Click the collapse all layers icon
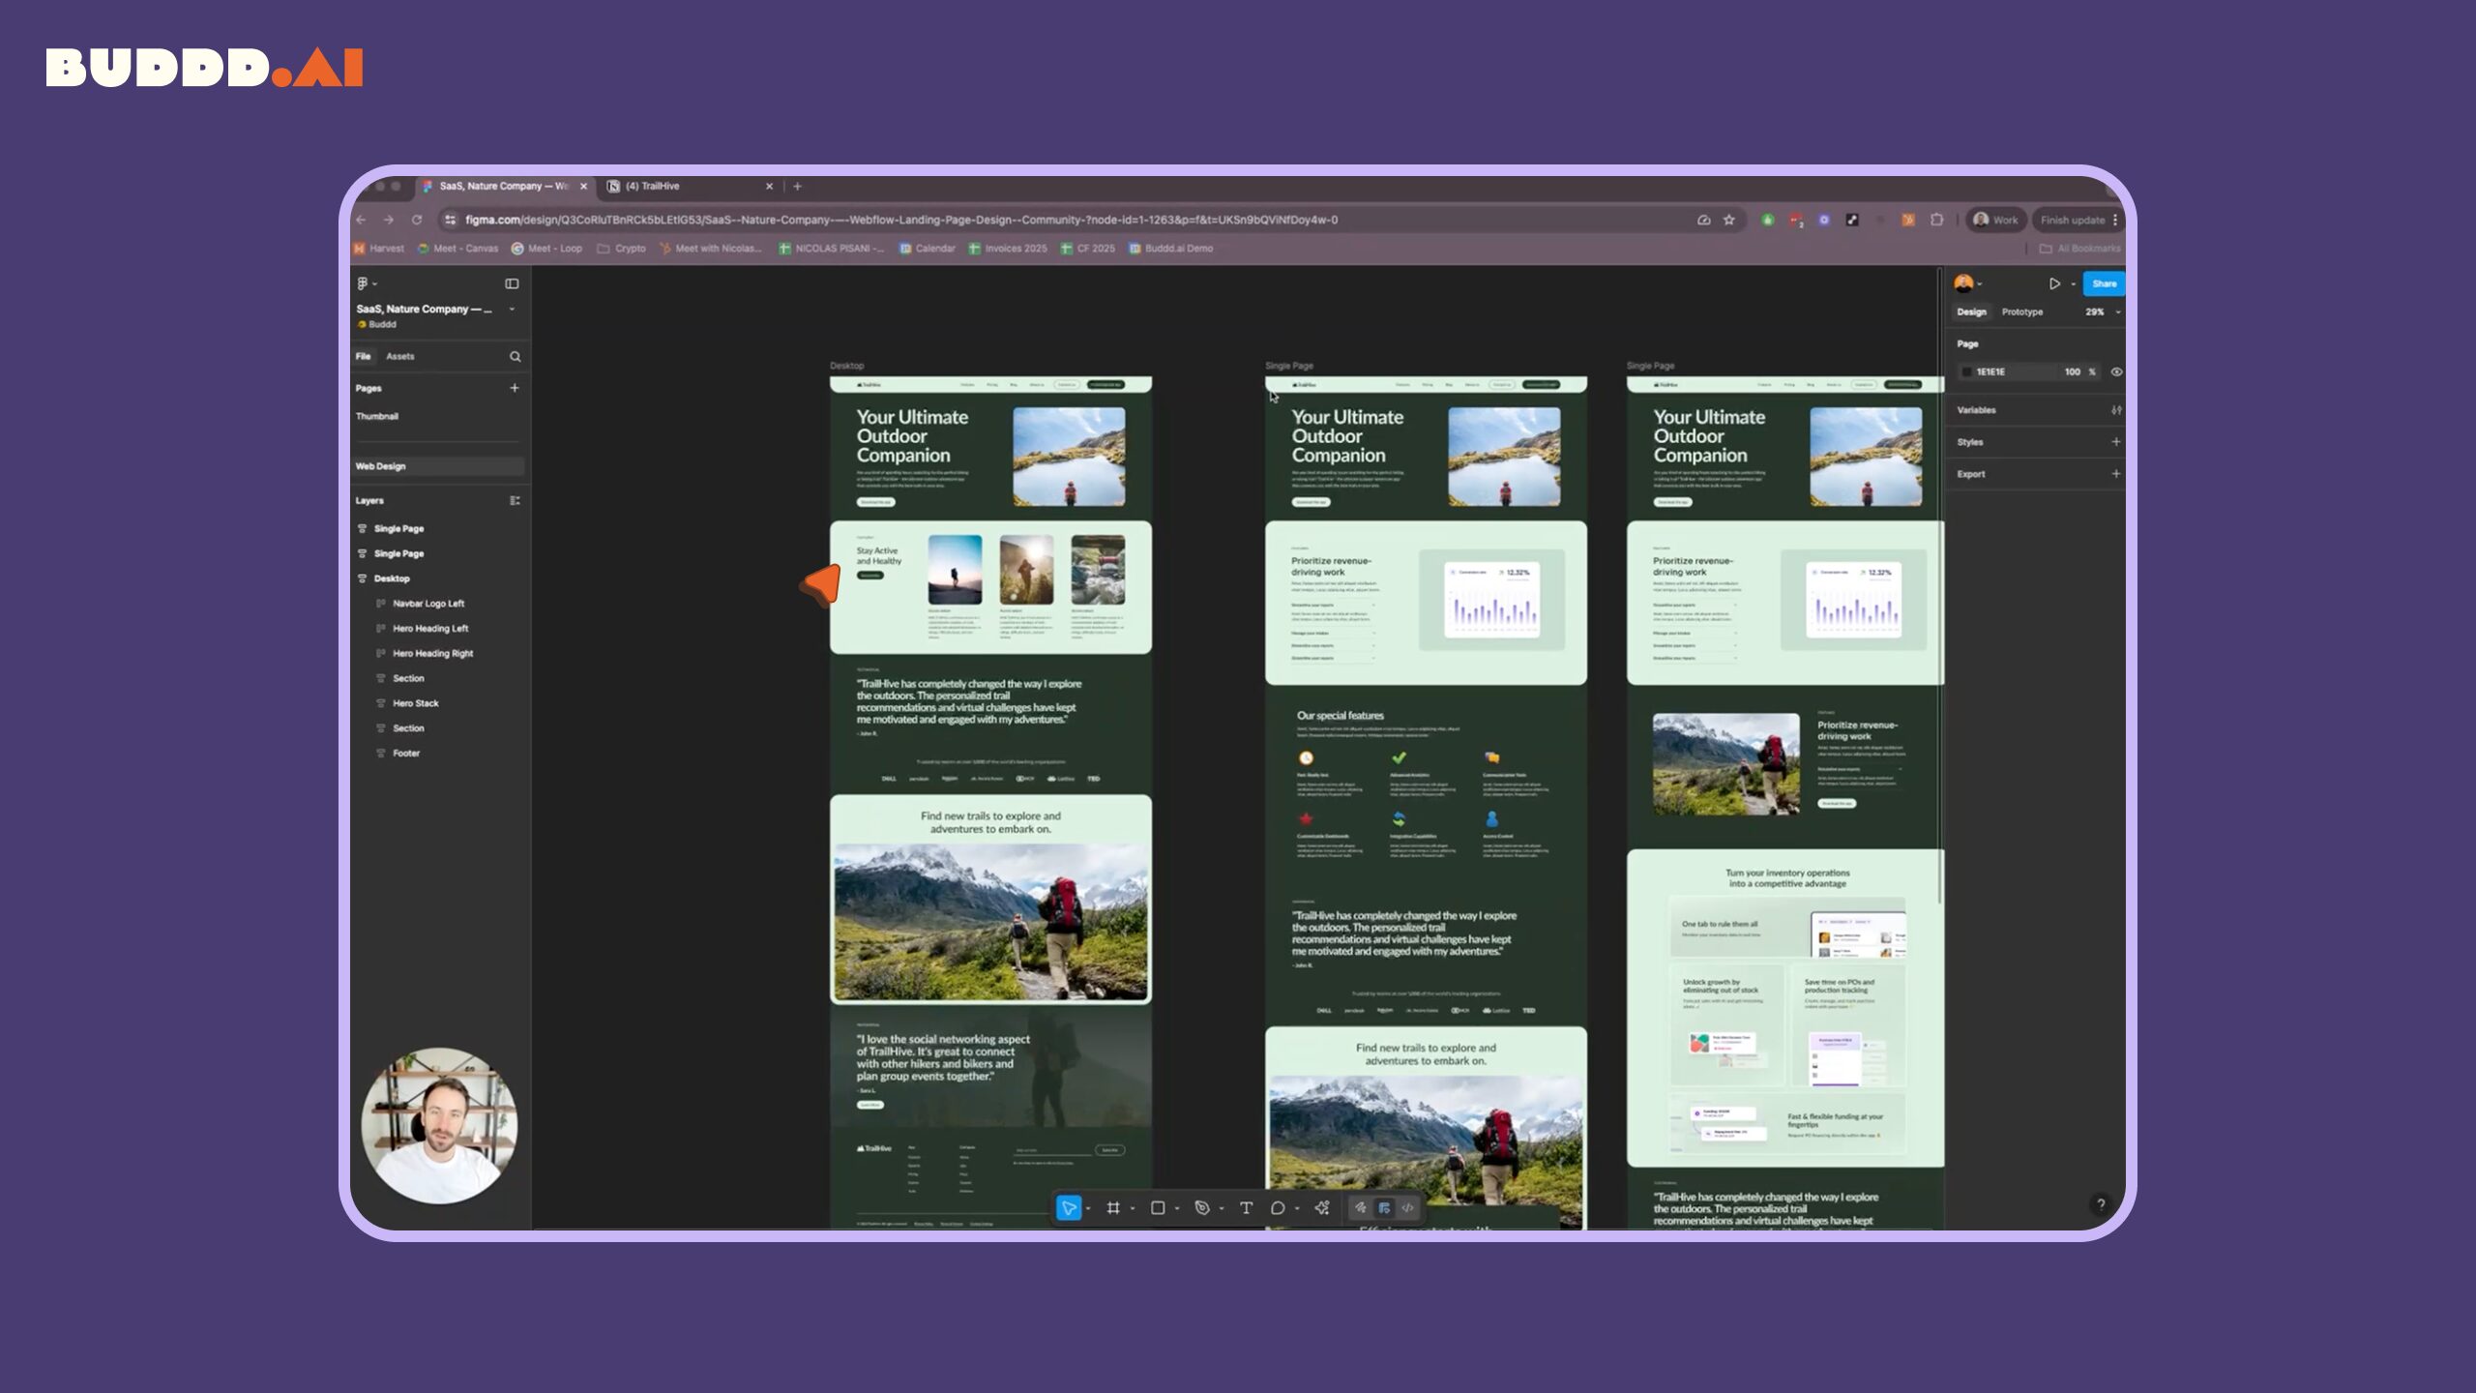2476x1393 pixels. click(x=515, y=500)
